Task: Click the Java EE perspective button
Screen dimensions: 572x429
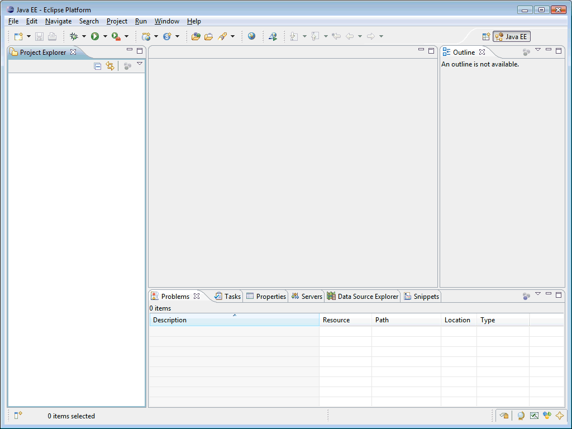Action: (x=512, y=36)
